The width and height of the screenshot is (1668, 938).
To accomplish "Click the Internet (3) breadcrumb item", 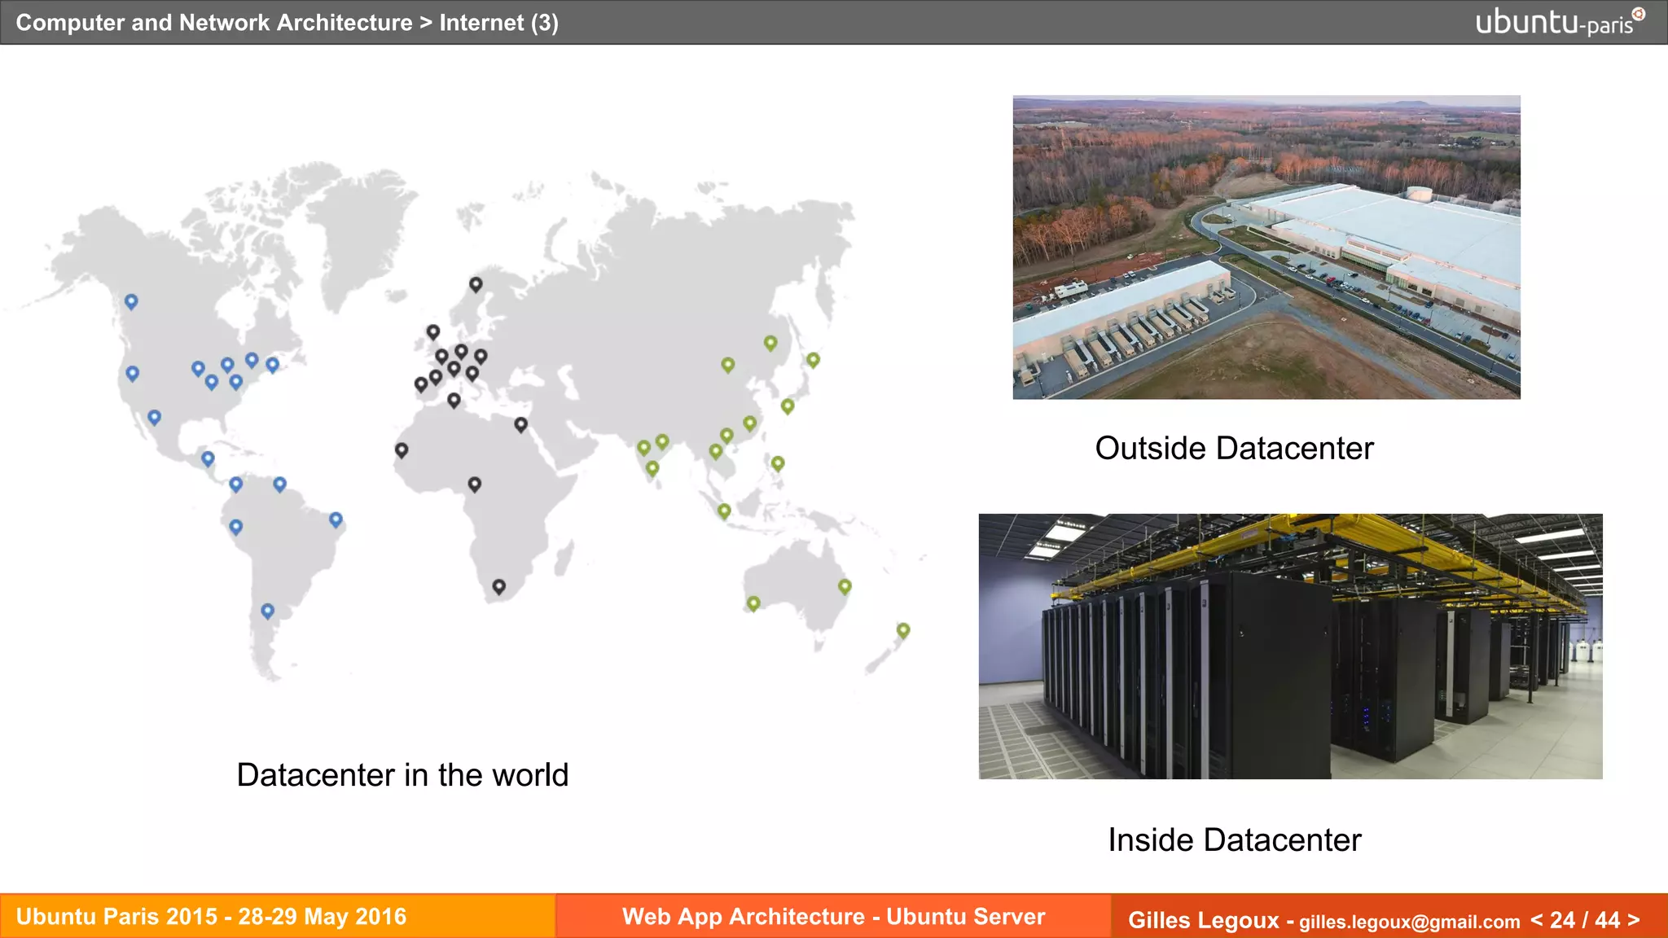I will tap(498, 22).
